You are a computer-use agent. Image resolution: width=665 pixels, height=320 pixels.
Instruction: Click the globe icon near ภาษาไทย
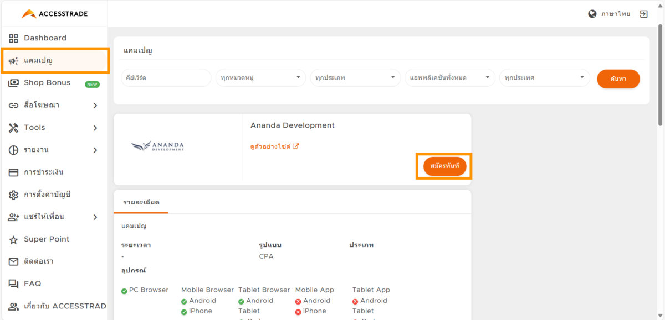point(592,13)
